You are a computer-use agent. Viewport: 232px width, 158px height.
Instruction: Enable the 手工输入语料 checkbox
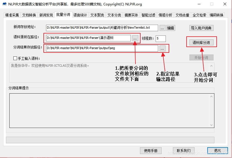[15, 58]
